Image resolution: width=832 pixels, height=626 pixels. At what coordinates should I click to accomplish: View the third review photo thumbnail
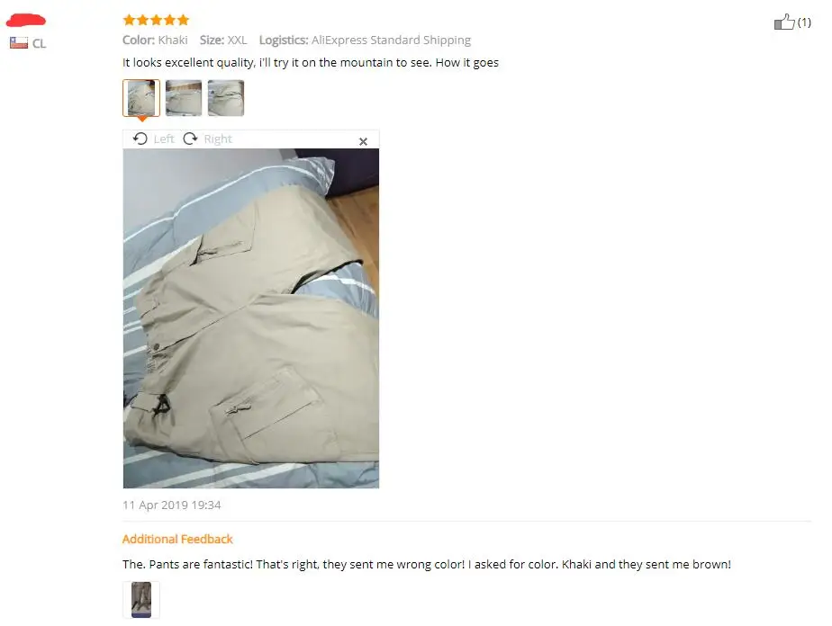226,97
